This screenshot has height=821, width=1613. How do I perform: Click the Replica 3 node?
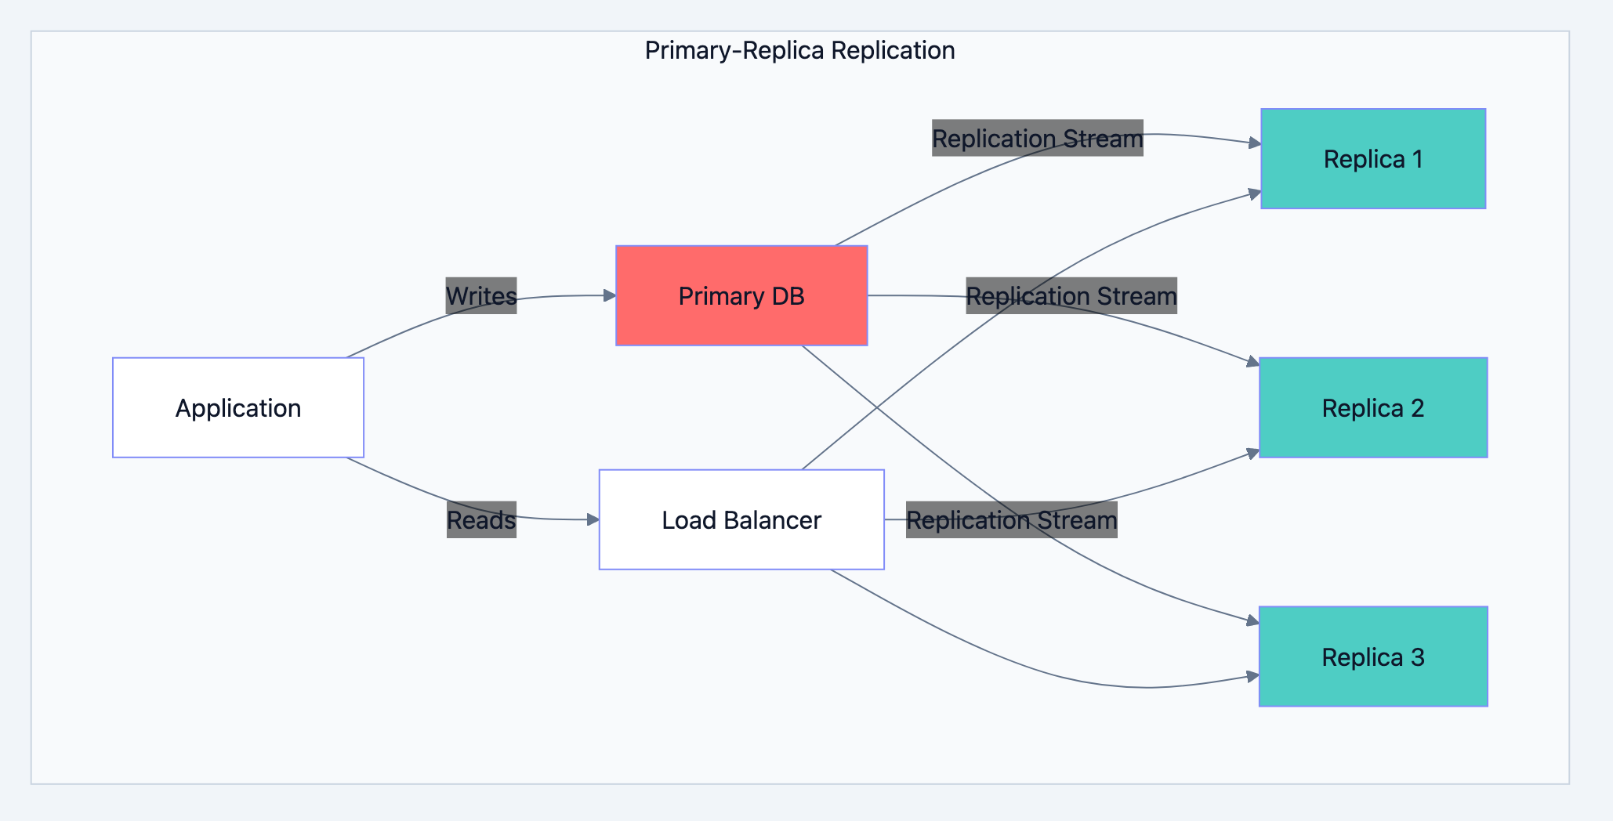coord(1372,656)
